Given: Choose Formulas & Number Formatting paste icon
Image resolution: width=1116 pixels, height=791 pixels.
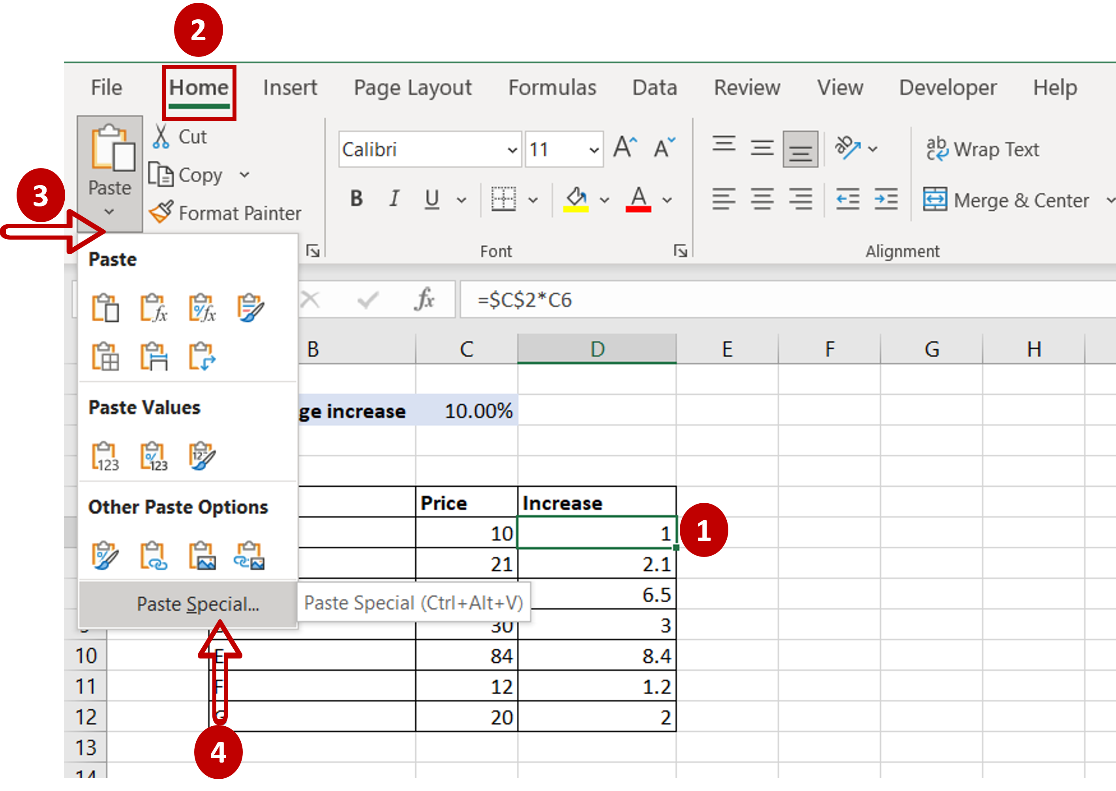Looking at the screenshot, I should pos(202,307).
